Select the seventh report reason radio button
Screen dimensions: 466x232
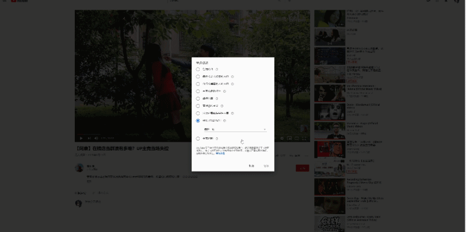point(198,113)
